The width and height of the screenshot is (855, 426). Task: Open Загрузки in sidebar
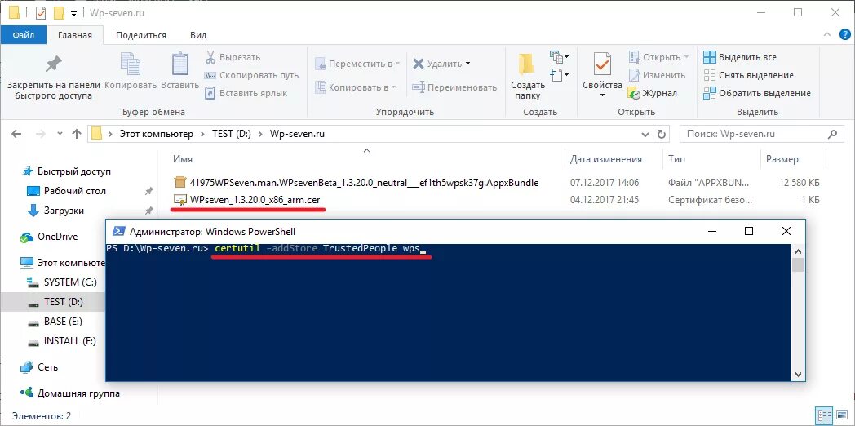pos(64,211)
